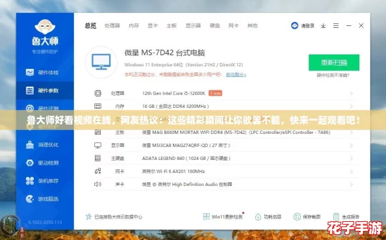Open 驱动检测 in the sidebar
This screenshot has width=386, height=240.
(x=42, y=163)
